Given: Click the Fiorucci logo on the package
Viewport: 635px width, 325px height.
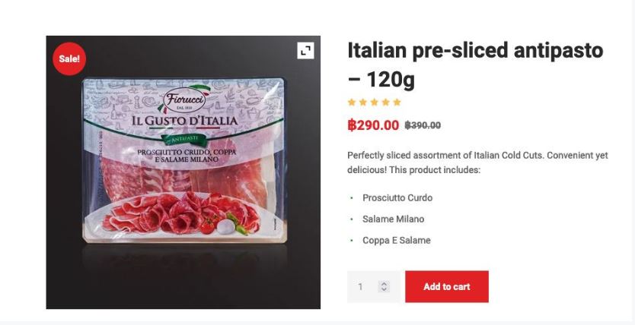Looking at the screenshot, I should click(x=183, y=101).
